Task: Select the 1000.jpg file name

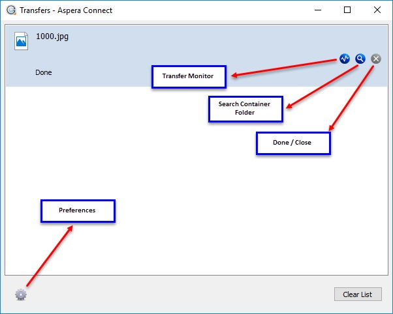Action: (x=52, y=36)
